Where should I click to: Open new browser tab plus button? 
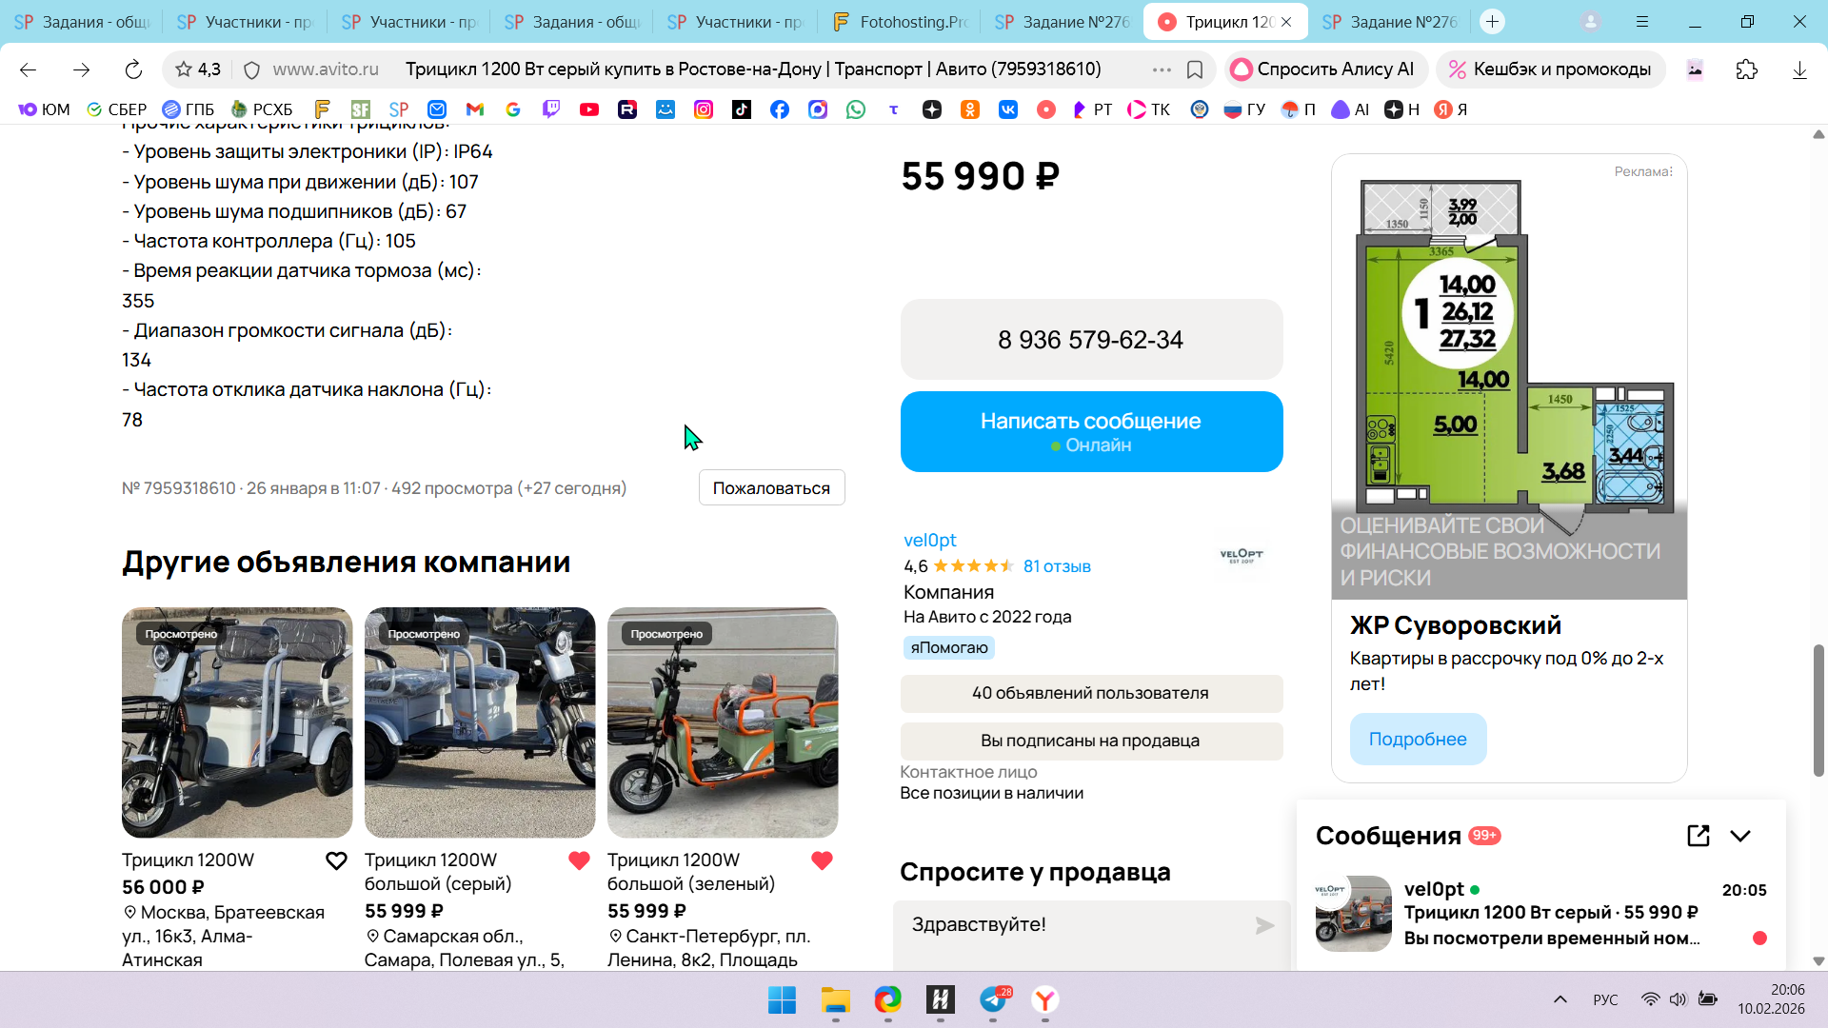[1492, 21]
